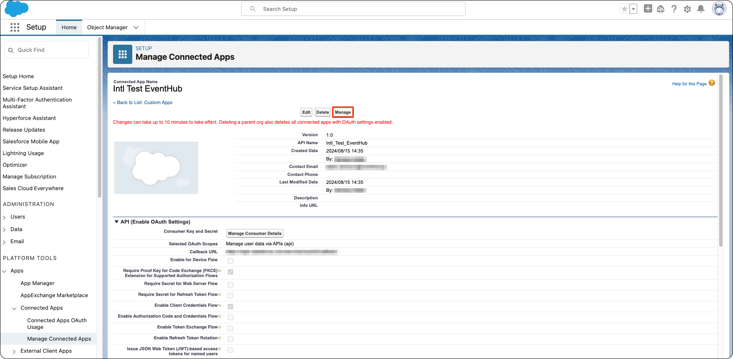
Task: Click the Manage Connected Apps header icon
Action: pos(123,54)
